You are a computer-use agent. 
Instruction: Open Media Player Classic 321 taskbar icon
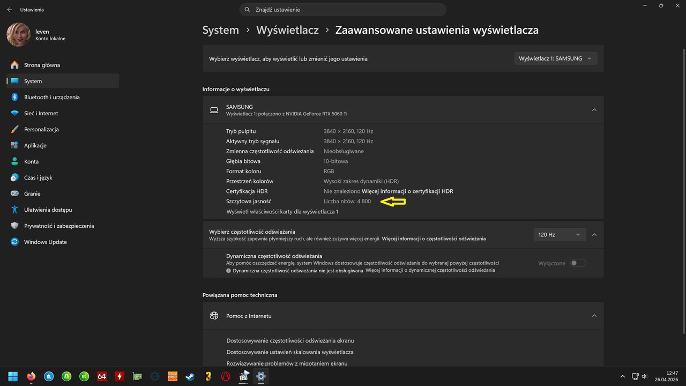click(x=243, y=376)
